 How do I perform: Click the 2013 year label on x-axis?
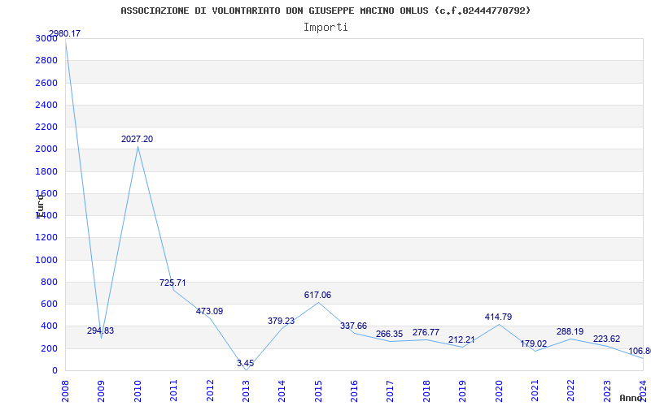[246, 390]
